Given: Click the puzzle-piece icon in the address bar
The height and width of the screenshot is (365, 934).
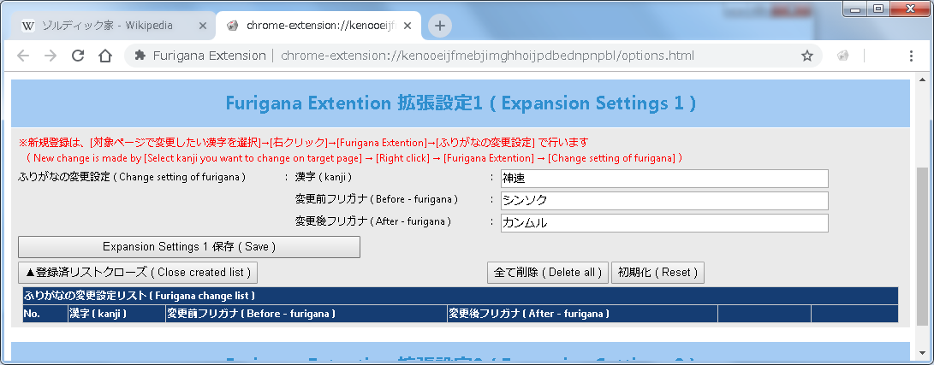Looking at the screenshot, I should pyautogui.click(x=140, y=56).
